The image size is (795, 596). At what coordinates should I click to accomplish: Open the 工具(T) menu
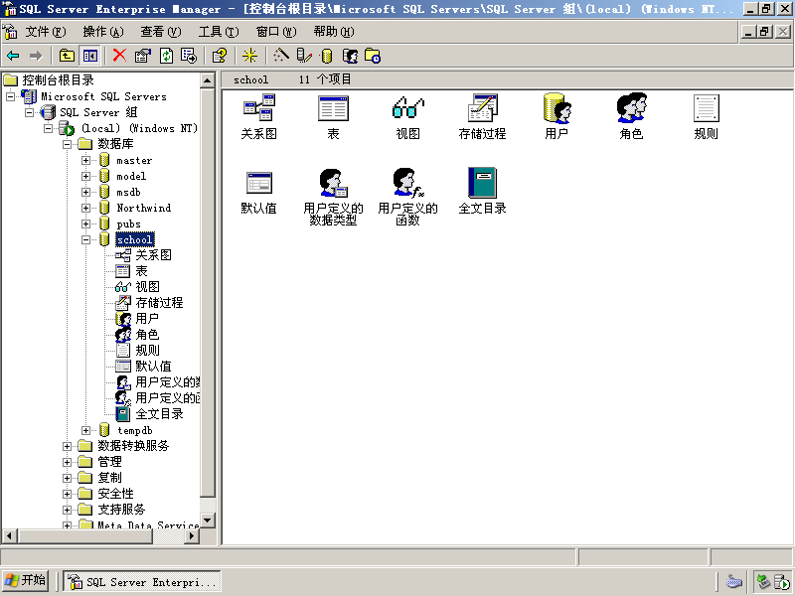[x=219, y=32]
